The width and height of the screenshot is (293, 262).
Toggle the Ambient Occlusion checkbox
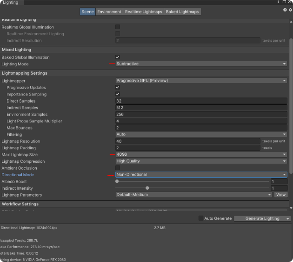[118, 168]
